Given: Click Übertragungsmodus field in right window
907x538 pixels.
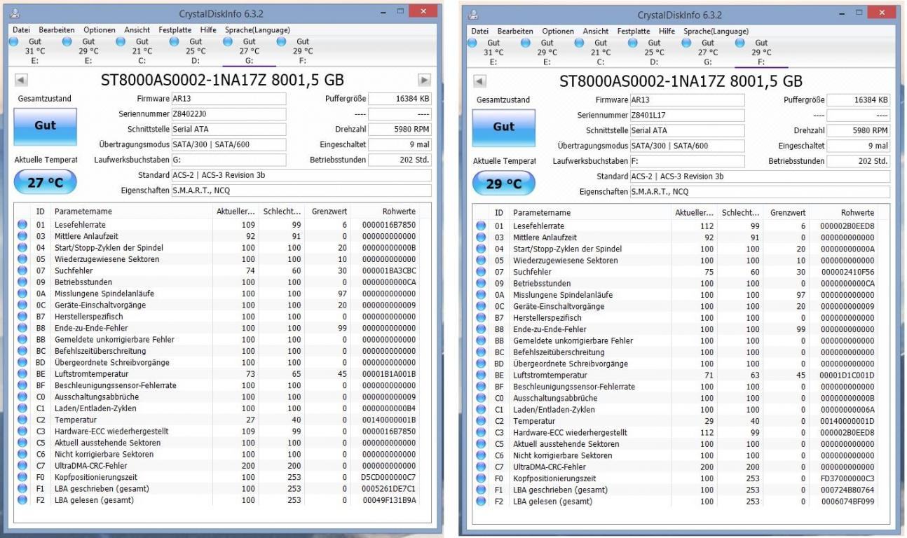Looking at the screenshot, I should coord(687,146).
